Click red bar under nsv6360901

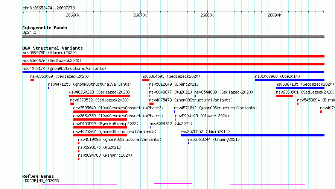285,96
